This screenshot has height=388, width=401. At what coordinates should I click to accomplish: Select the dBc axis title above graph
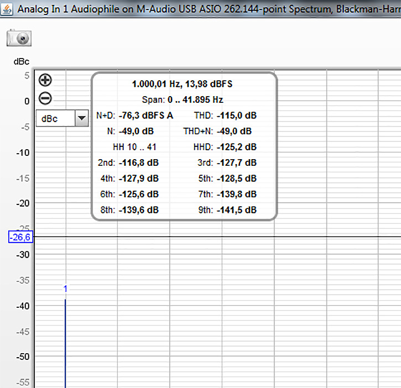click(22, 61)
